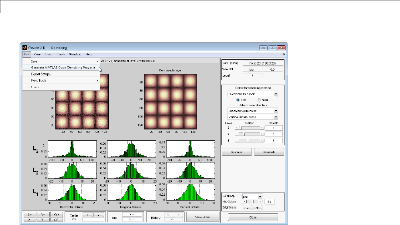Viewport: 400px width, 225px height.
Task: Select the hard thresholding radio button
Action: pos(259,99)
